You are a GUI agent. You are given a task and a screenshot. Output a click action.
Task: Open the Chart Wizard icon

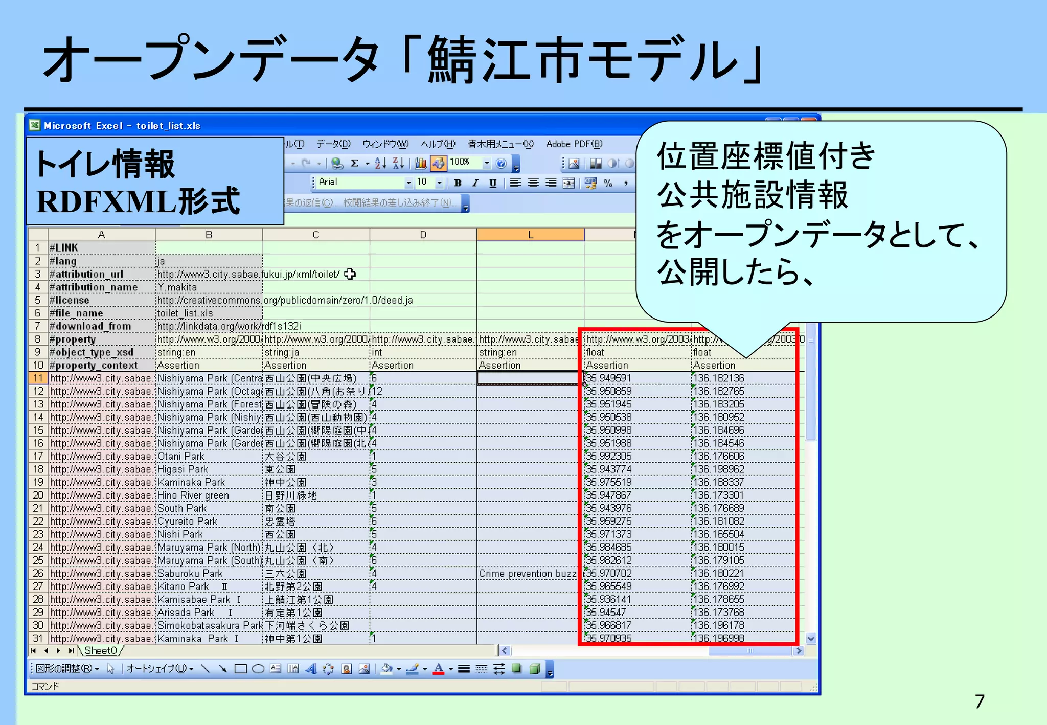click(x=420, y=163)
